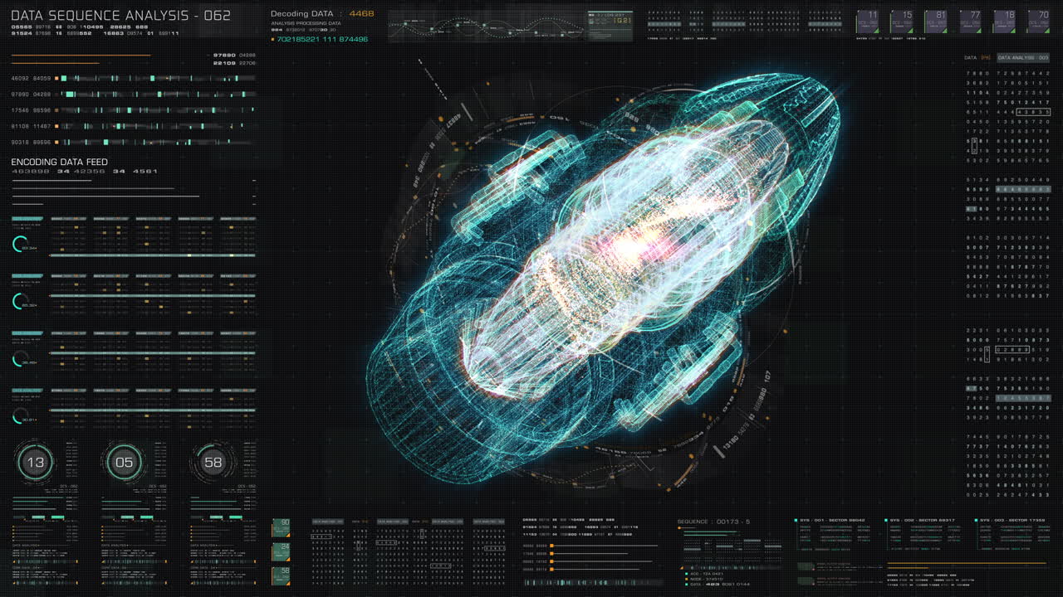Toggle the orange marker beside row 90318 89696
This screenshot has height=597, width=1063.
56,142
